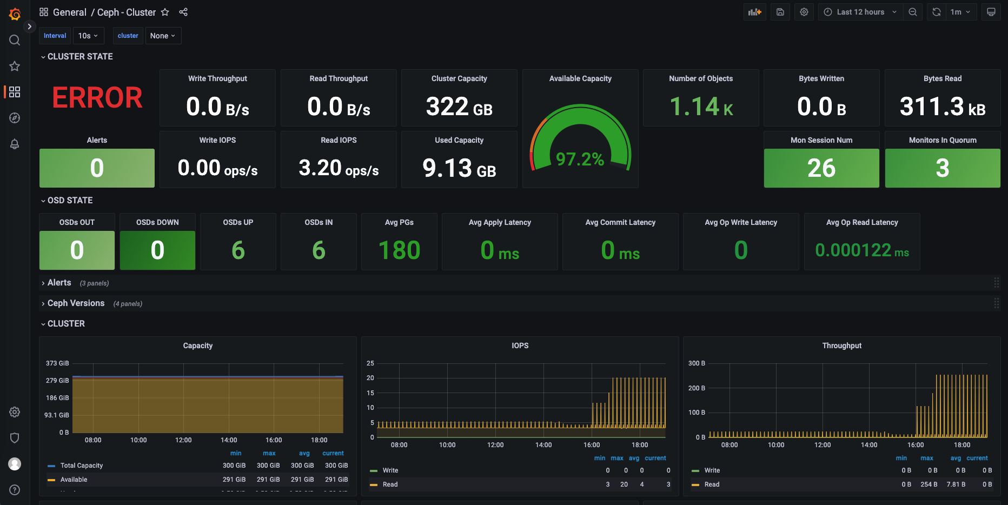Click the Alerts 0 green stat

97,168
